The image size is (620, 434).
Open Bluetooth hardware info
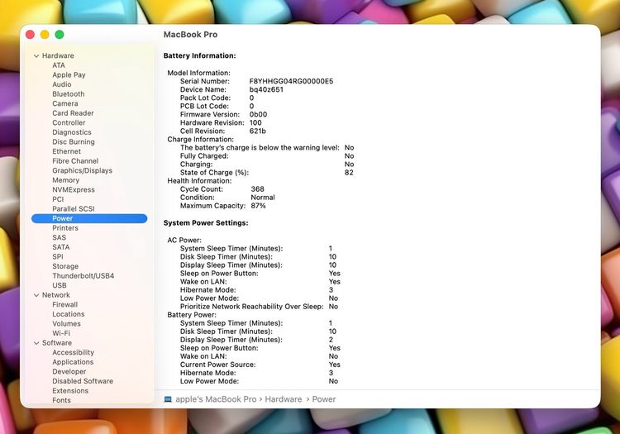click(69, 94)
